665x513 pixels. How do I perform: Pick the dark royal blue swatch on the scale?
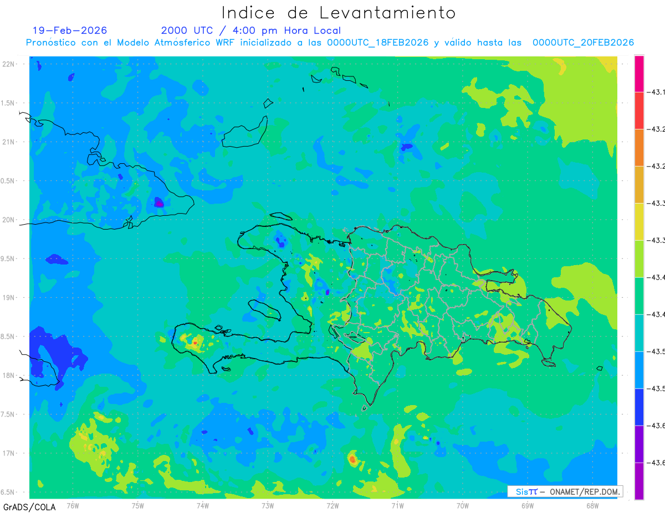639,407
